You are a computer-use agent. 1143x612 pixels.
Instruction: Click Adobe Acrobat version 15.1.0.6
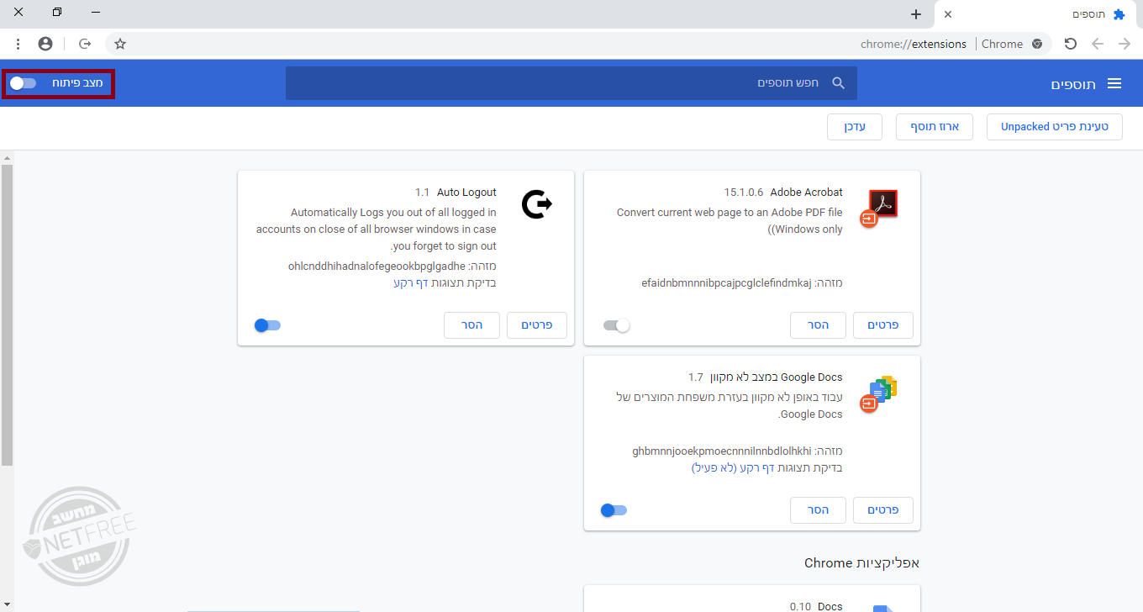click(744, 193)
